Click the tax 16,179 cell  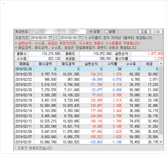149,111
